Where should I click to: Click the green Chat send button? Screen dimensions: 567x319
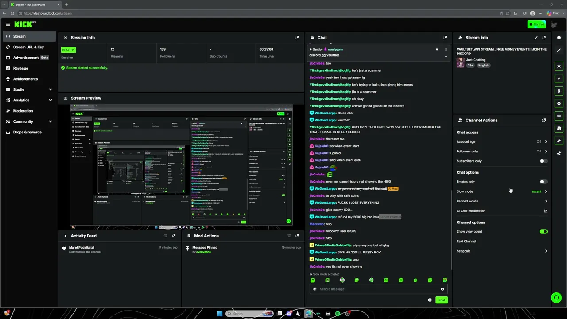[x=442, y=300]
